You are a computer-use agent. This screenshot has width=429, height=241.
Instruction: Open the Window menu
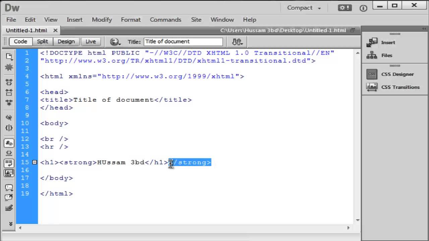coord(222,20)
